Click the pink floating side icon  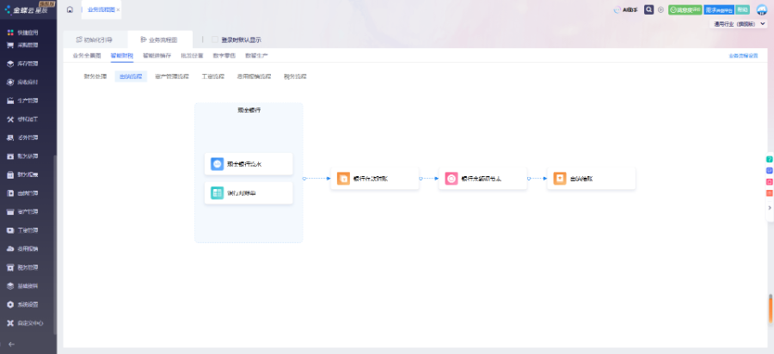point(769,182)
